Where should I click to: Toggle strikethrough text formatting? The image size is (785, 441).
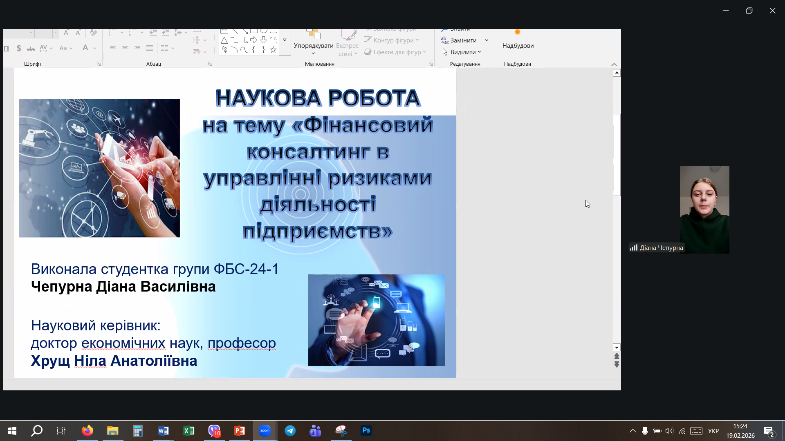31,48
